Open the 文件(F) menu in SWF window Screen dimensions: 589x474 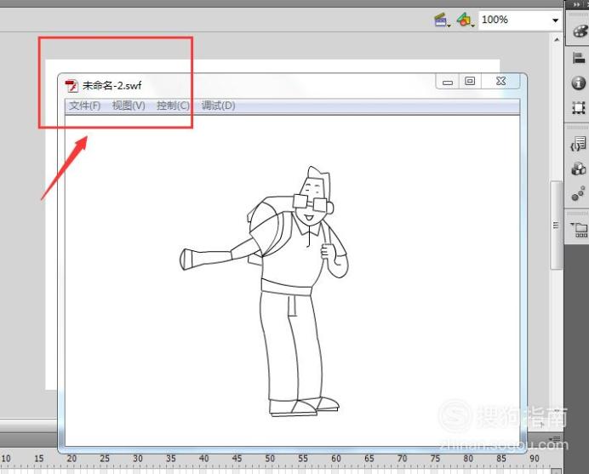(84, 106)
